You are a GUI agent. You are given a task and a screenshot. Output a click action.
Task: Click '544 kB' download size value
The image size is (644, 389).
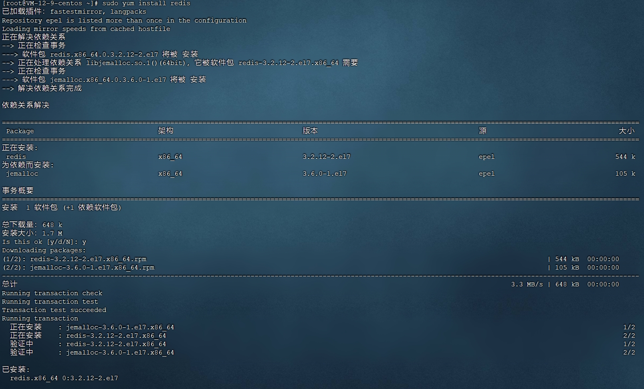(x=567, y=259)
